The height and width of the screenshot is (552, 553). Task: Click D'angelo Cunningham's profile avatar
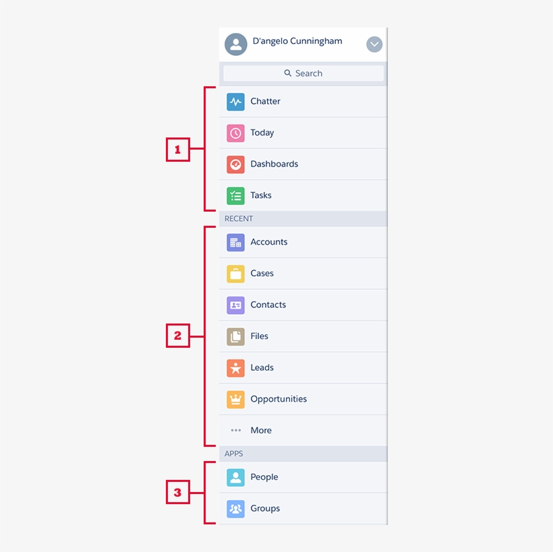[235, 44]
